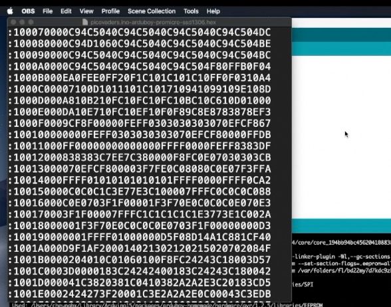Click hex line starting :10013000
This screenshot has height=307, width=391.
click(x=140, y=169)
